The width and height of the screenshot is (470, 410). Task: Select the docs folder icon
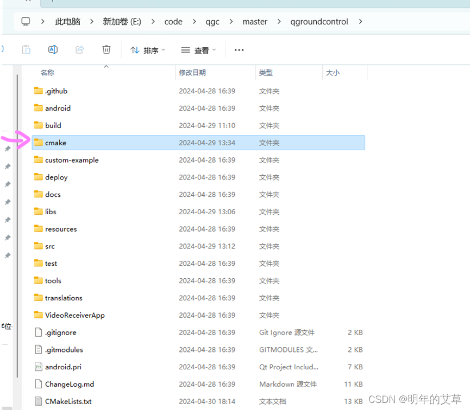click(x=39, y=194)
